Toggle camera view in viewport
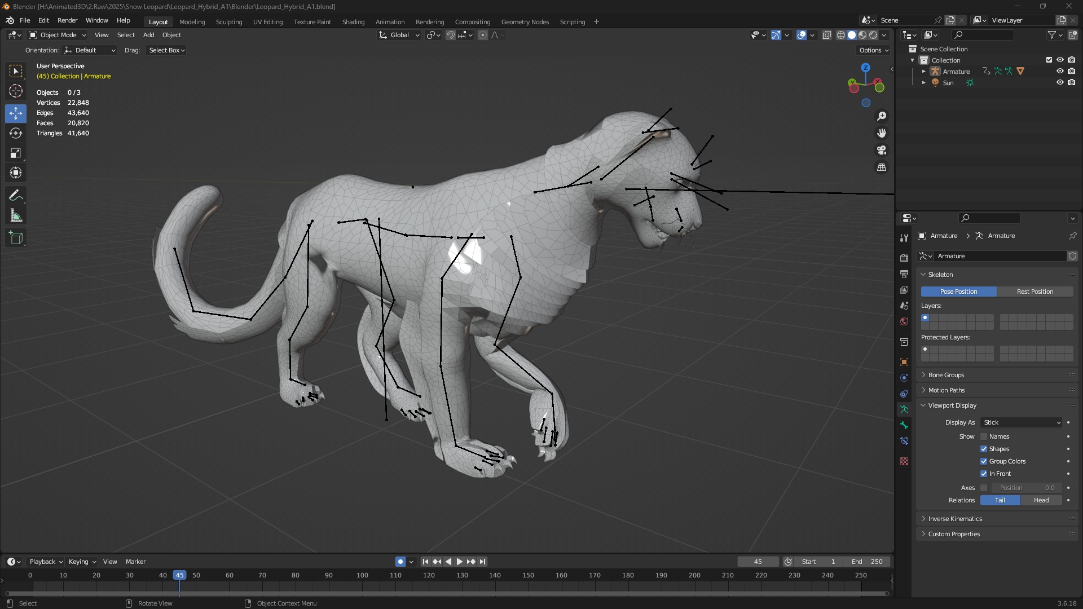Image resolution: width=1083 pixels, height=609 pixels. pyautogui.click(x=882, y=151)
